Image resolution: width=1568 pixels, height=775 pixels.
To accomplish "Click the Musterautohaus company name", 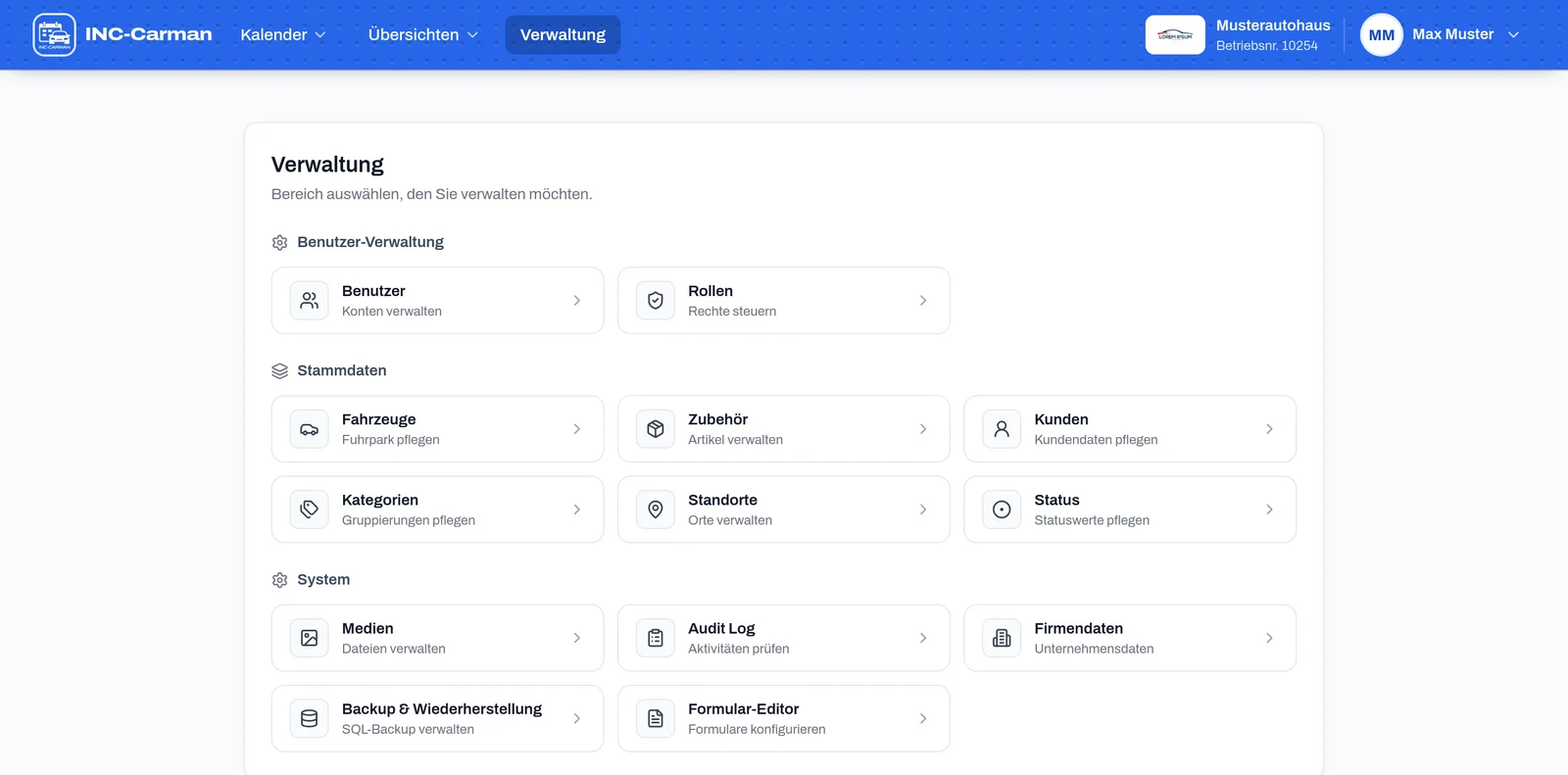I will [x=1273, y=25].
